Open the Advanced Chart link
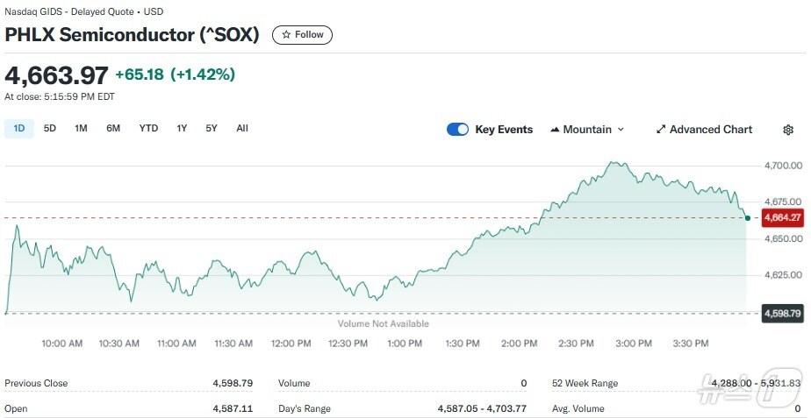This screenshot has height=418, width=811. (x=710, y=130)
